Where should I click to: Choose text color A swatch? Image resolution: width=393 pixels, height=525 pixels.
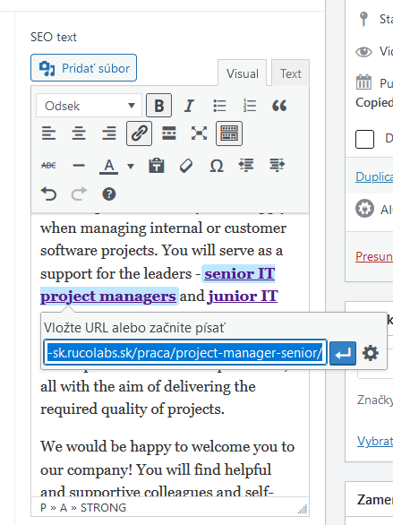108,166
